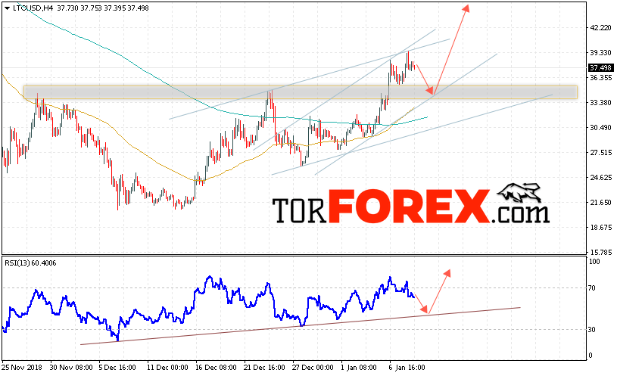This screenshot has width=617, height=376.
Task: Select the 5 Dec 16:00 date label
Action: pyautogui.click(x=117, y=368)
